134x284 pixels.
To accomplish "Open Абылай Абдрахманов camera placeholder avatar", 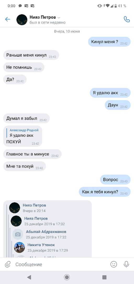I will point(18,234).
